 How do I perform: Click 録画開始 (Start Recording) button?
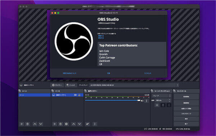pyautogui.click(x=186, y=103)
